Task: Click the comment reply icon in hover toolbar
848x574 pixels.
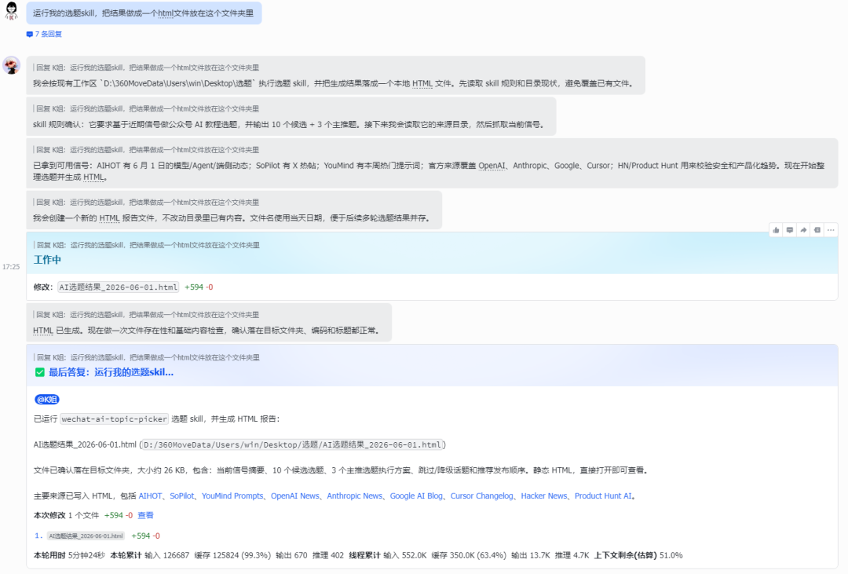Action: tap(790, 230)
